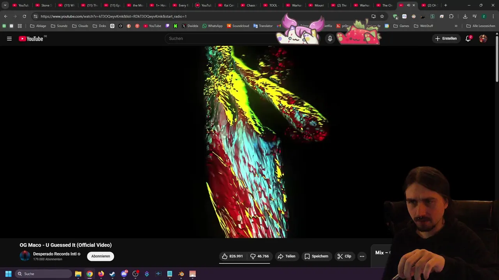The image size is (499, 280).
Task: Show hidden bookmarks via double chevron
Action: pyautogui.click(x=456, y=26)
